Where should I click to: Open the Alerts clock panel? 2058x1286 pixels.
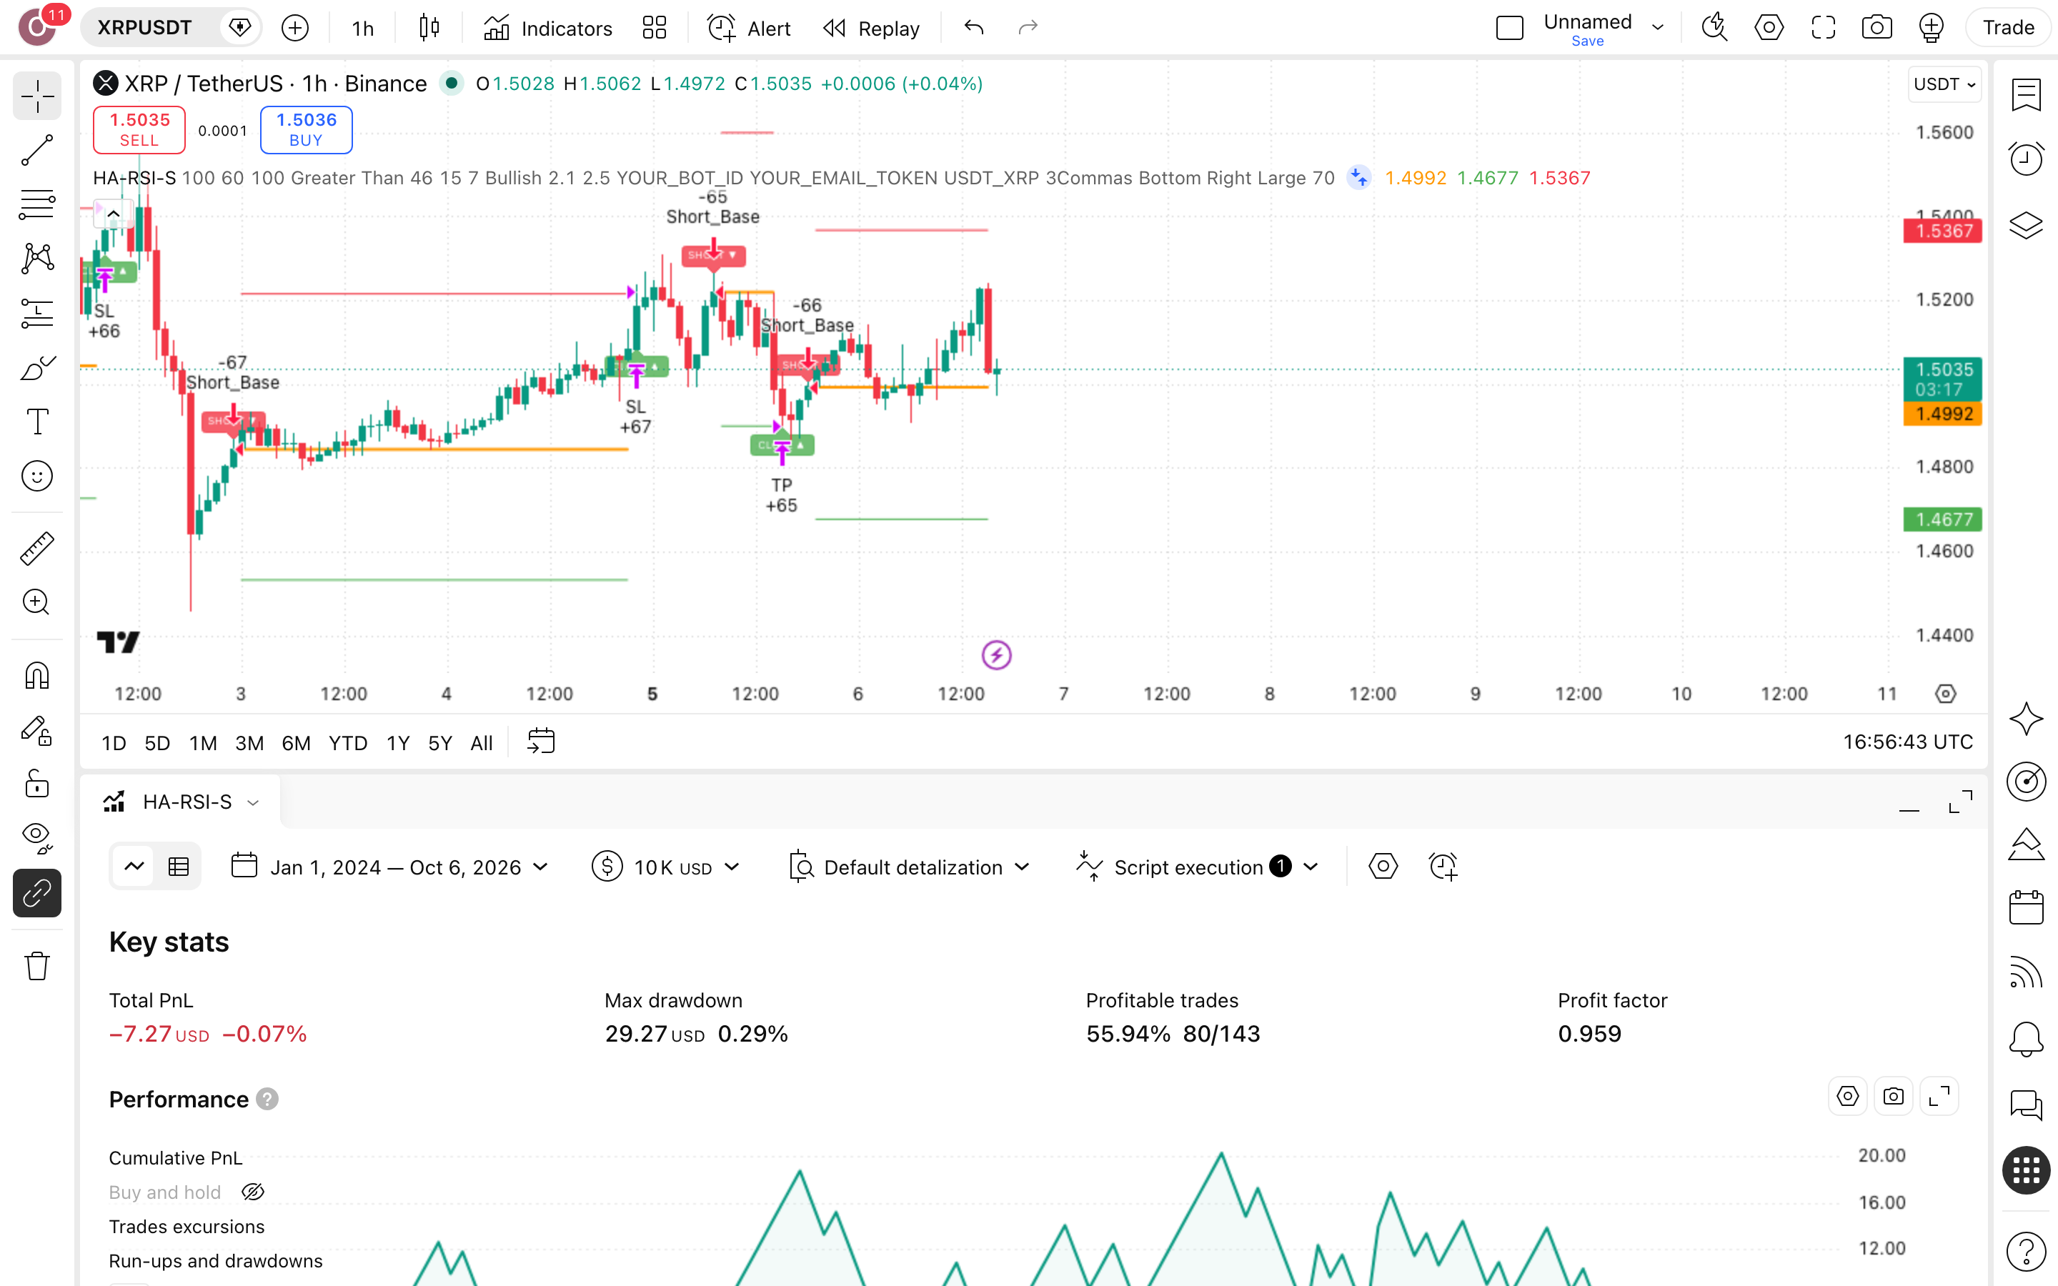click(x=2026, y=158)
